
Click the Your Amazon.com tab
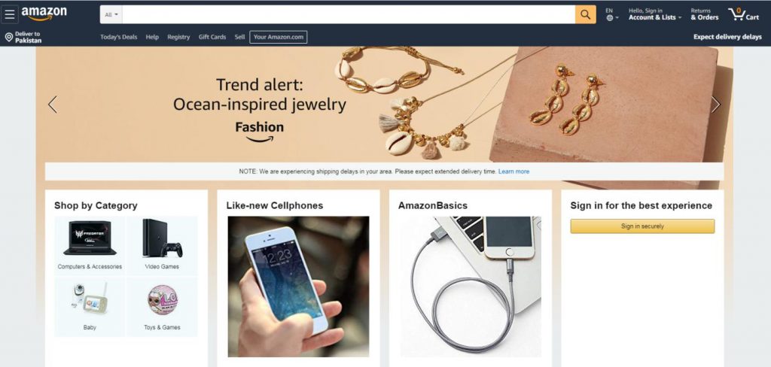coord(279,37)
